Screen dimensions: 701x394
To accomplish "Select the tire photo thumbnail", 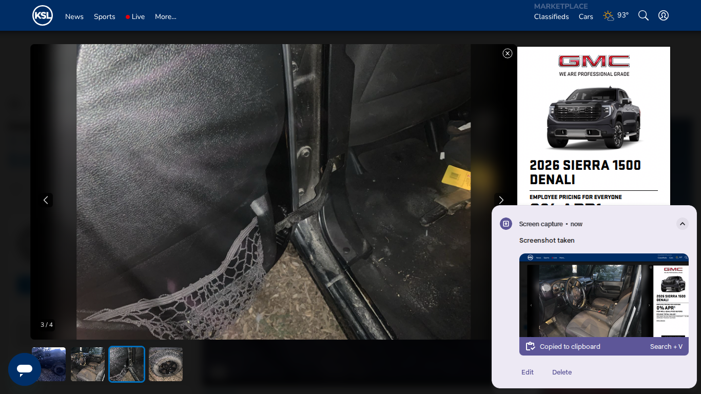I will pyautogui.click(x=166, y=364).
